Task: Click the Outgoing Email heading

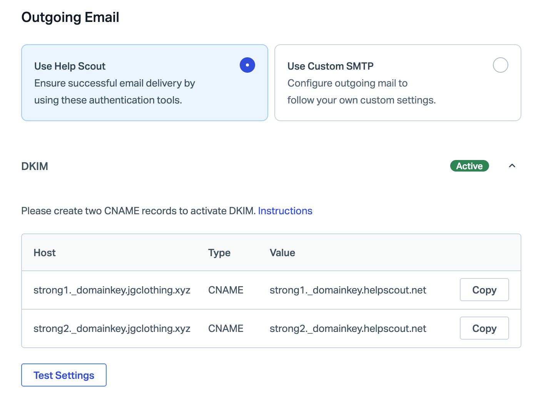Action: (70, 17)
